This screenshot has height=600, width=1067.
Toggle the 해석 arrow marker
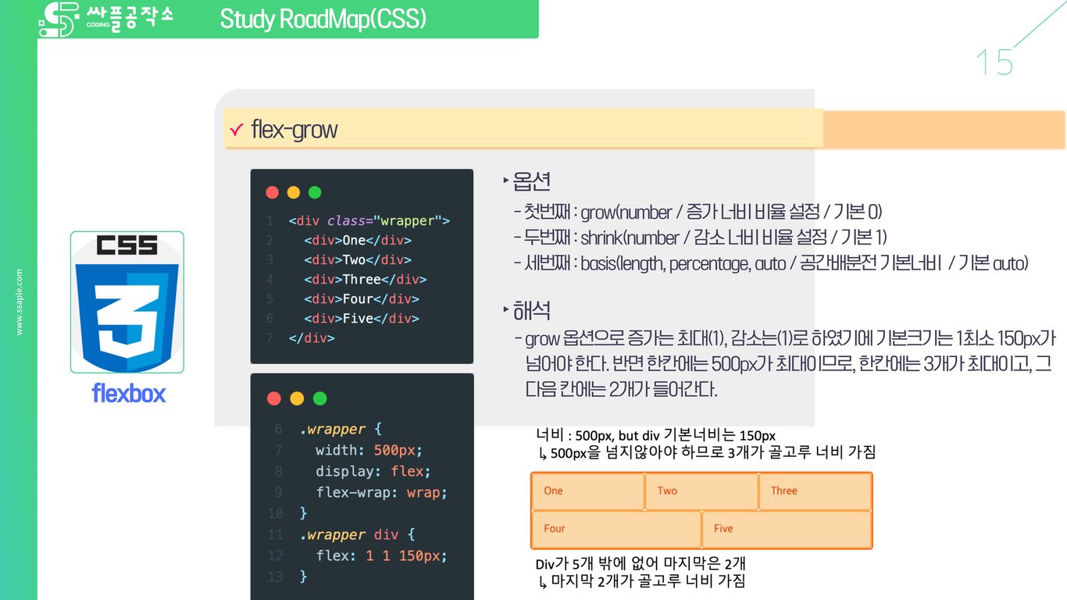[x=505, y=309]
